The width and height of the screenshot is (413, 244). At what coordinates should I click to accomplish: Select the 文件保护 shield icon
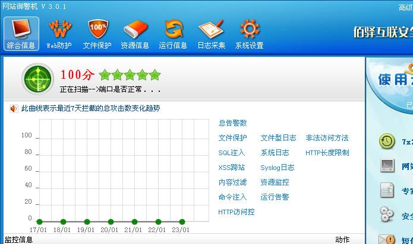tap(97, 34)
